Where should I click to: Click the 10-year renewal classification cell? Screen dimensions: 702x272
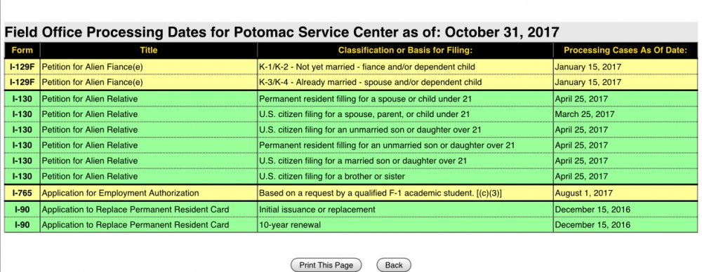pos(405,224)
